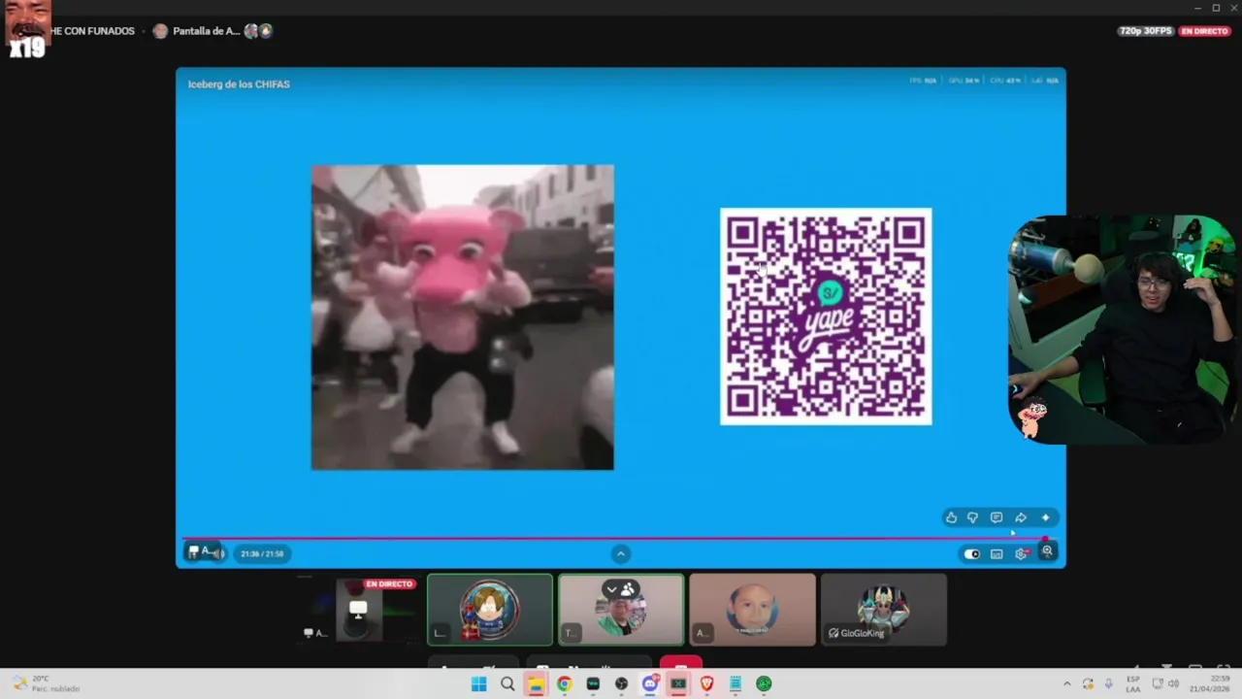Open Windows taskbar search

point(507,684)
